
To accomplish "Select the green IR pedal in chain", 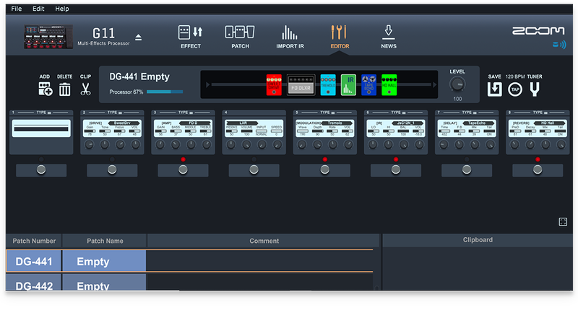I will click(348, 85).
